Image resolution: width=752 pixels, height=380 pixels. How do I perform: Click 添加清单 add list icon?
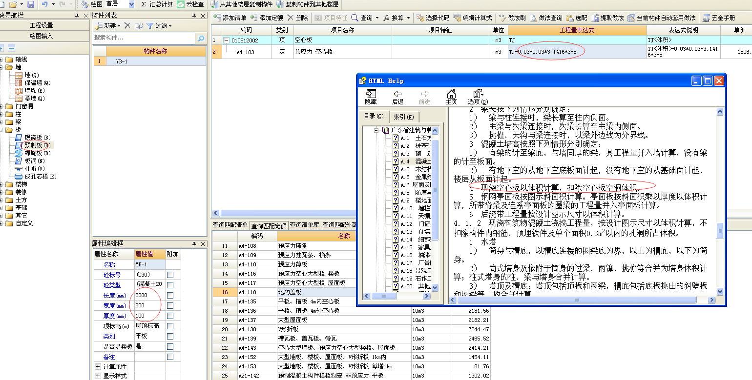[218, 18]
